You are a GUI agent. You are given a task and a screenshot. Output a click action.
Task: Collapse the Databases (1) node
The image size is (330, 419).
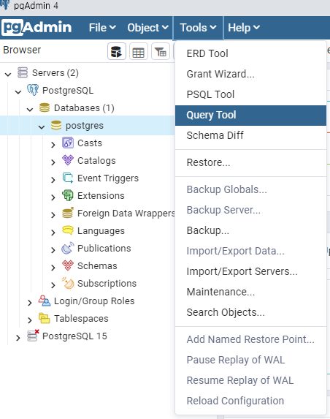30,109
